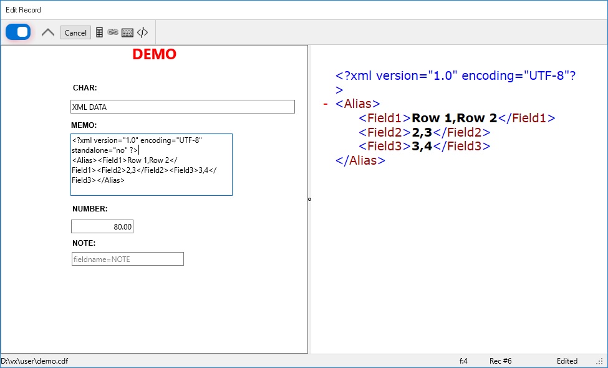Click the demo.cdf file path in status bar

(34, 361)
